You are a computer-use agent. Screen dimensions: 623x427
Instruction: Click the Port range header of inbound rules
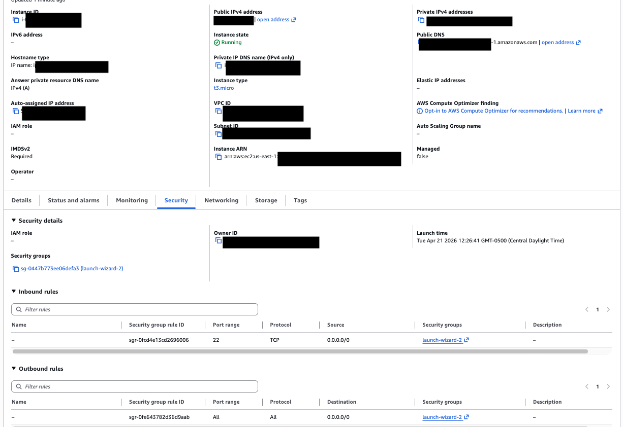[x=226, y=325]
